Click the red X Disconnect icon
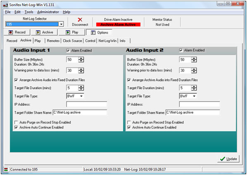The height and width of the screenshot is (175, 247). pos(80,20)
